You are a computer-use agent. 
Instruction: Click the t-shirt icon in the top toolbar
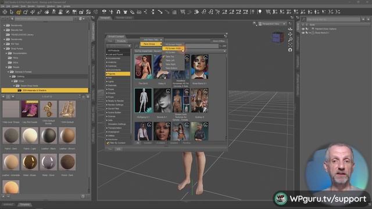[126, 12]
